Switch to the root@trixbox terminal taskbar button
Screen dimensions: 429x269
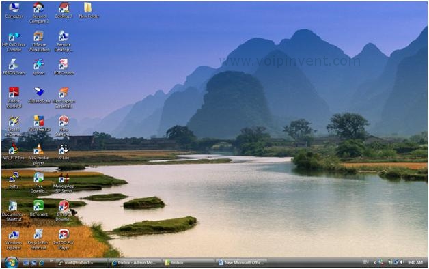click(x=82, y=263)
